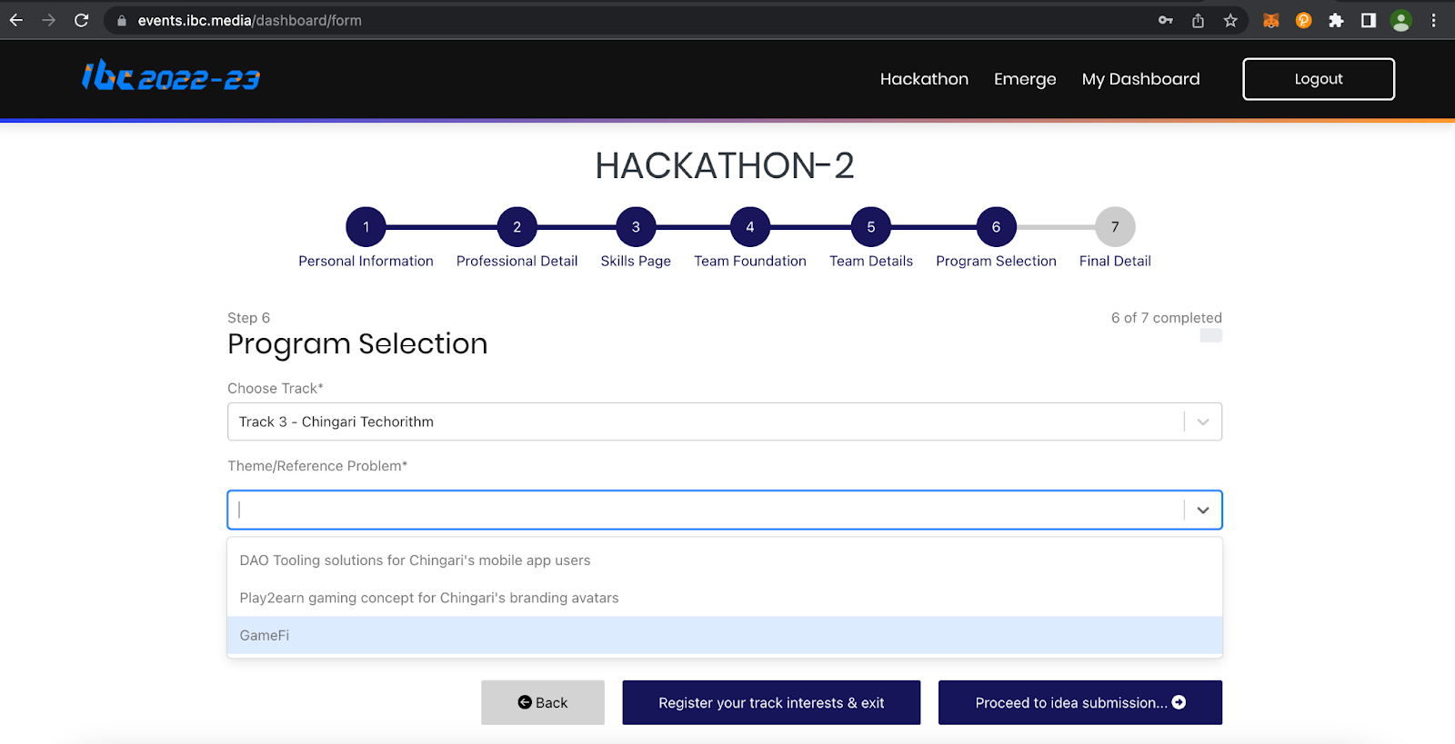Click the Skills Page step label
1455x744 pixels.
(x=636, y=261)
